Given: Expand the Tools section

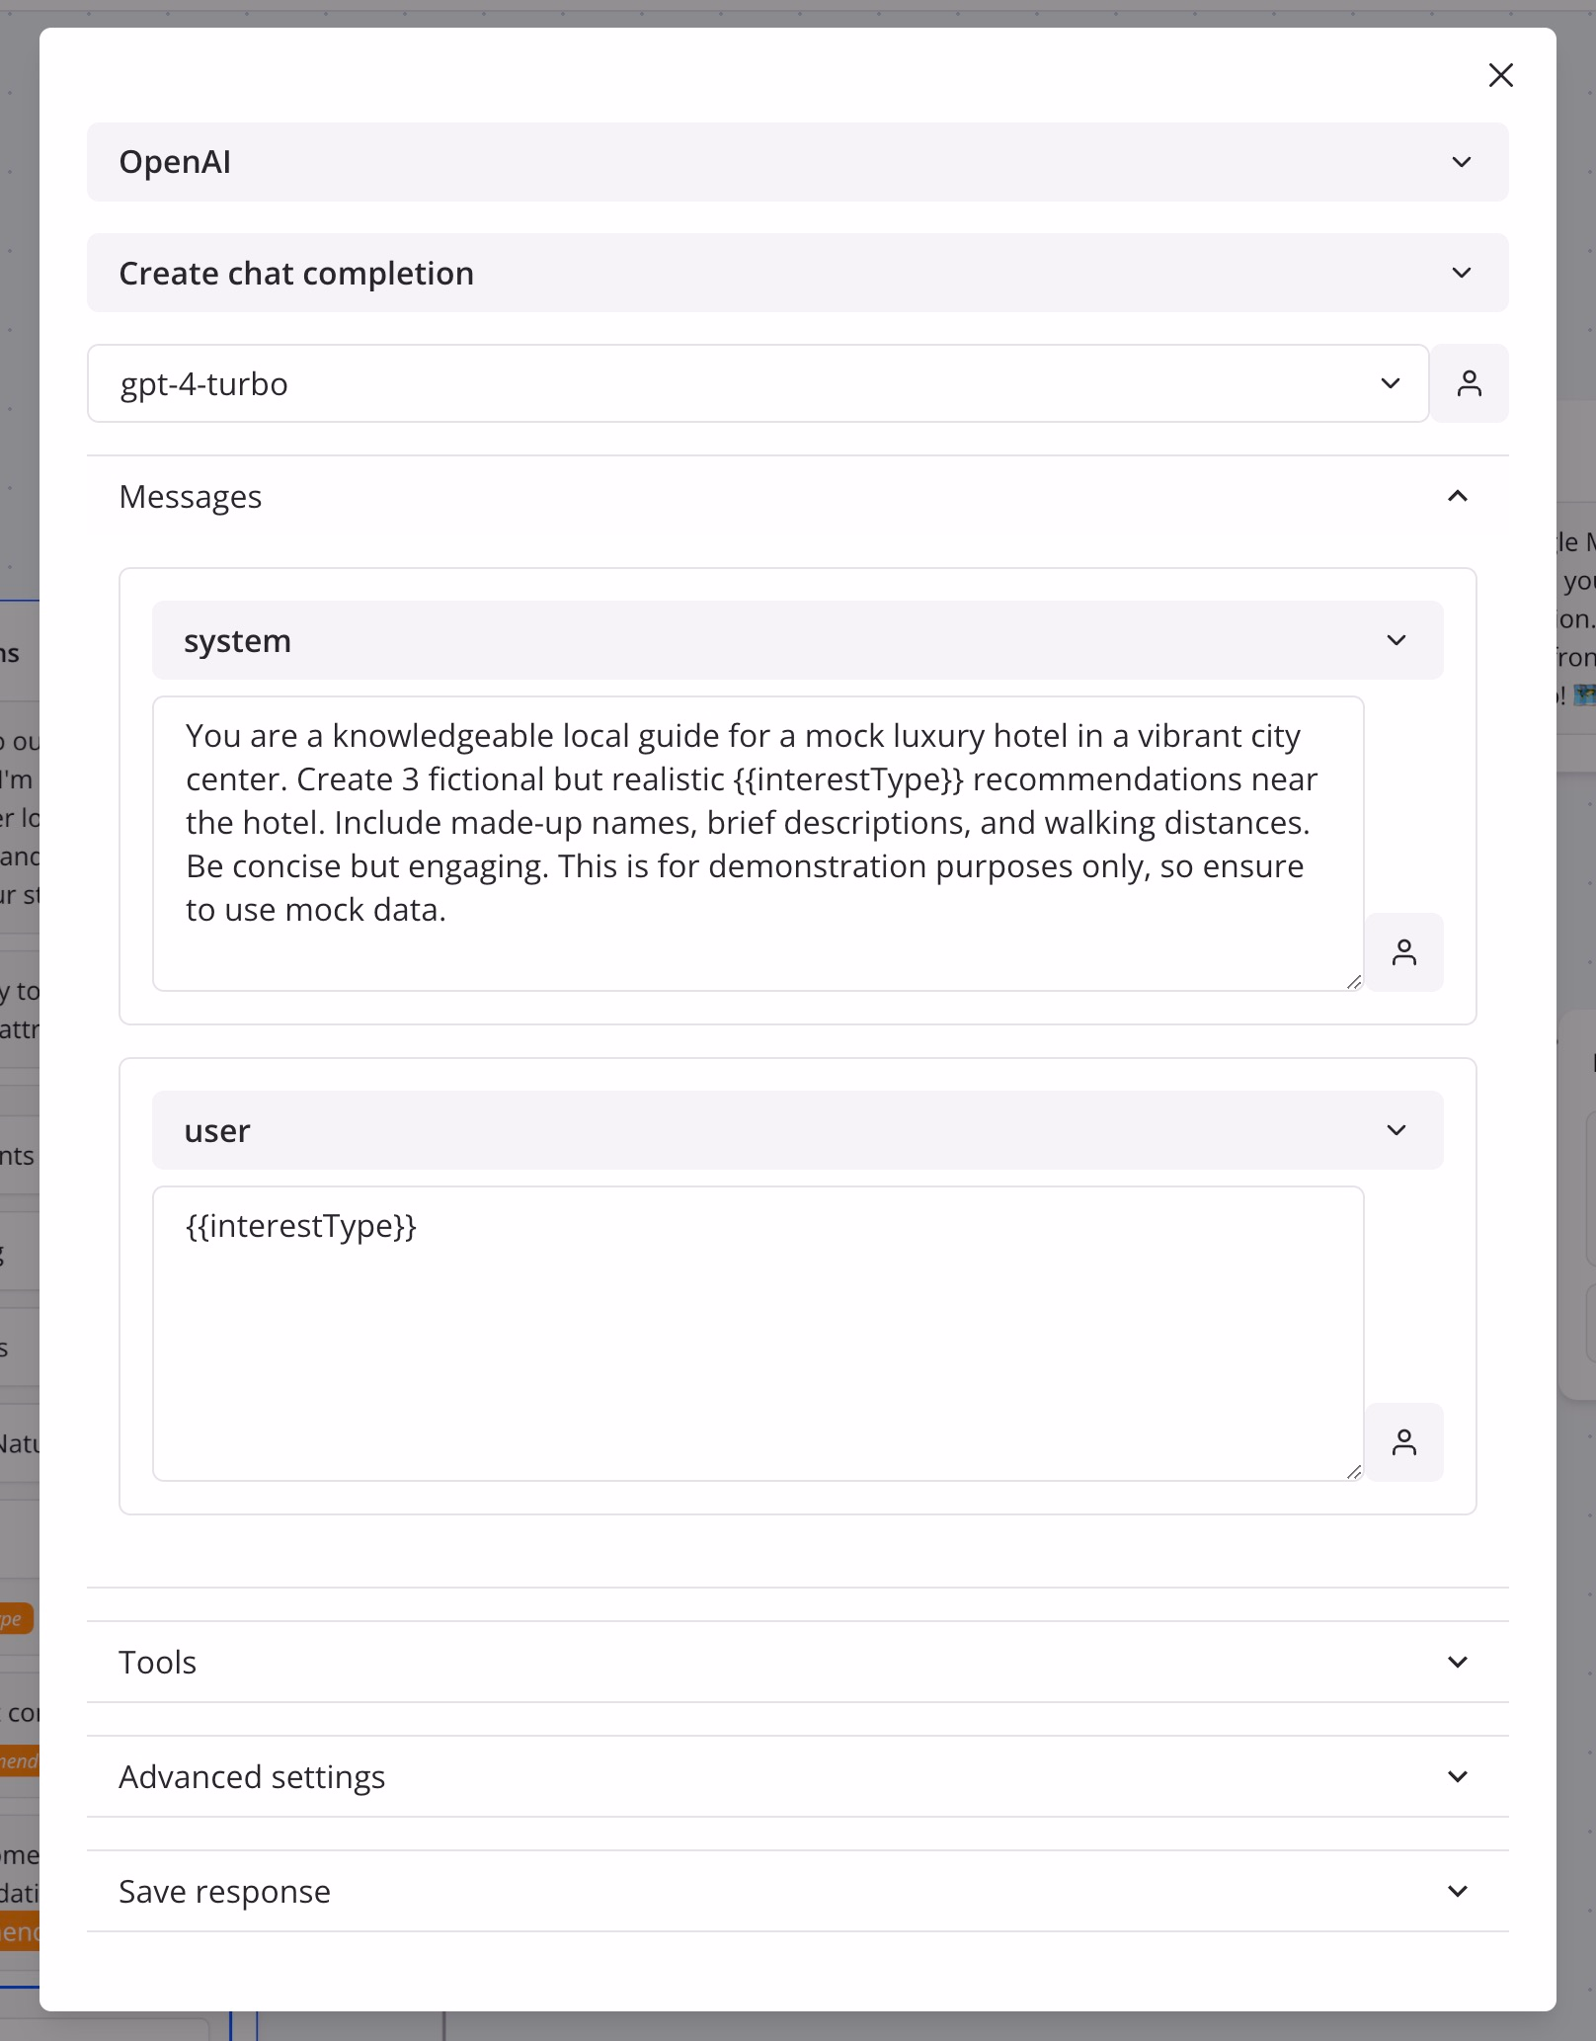Looking at the screenshot, I should coord(797,1662).
